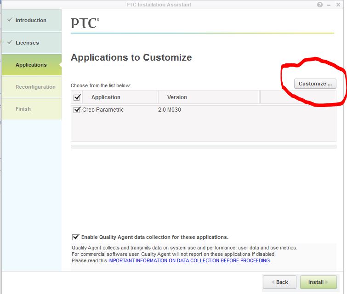The width and height of the screenshot is (347, 294).
Task: Toggle the select-all checkbox in table header
Action: 77,97
